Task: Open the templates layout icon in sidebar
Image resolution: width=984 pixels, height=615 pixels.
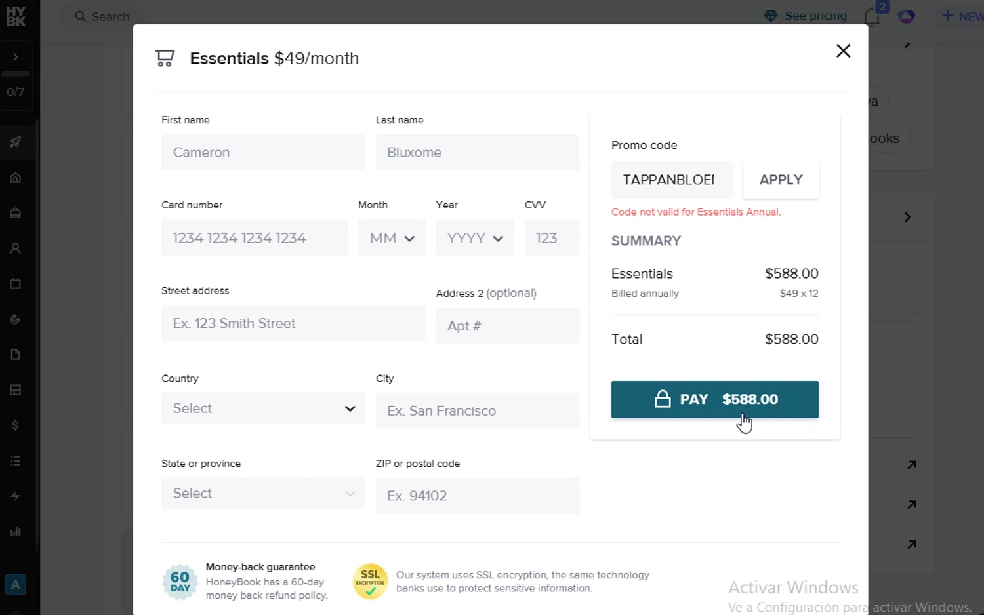Action: pyautogui.click(x=16, y=390)
